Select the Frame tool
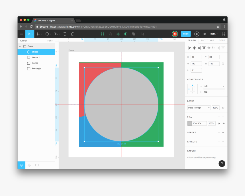This screenshot has height=196, width=245. pos(39,34)
